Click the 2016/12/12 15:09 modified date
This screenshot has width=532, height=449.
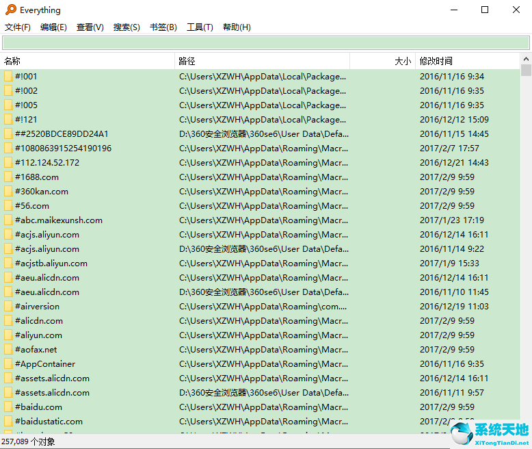point(454,120)
